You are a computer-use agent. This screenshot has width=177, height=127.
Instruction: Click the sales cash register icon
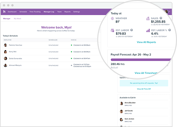148,19
